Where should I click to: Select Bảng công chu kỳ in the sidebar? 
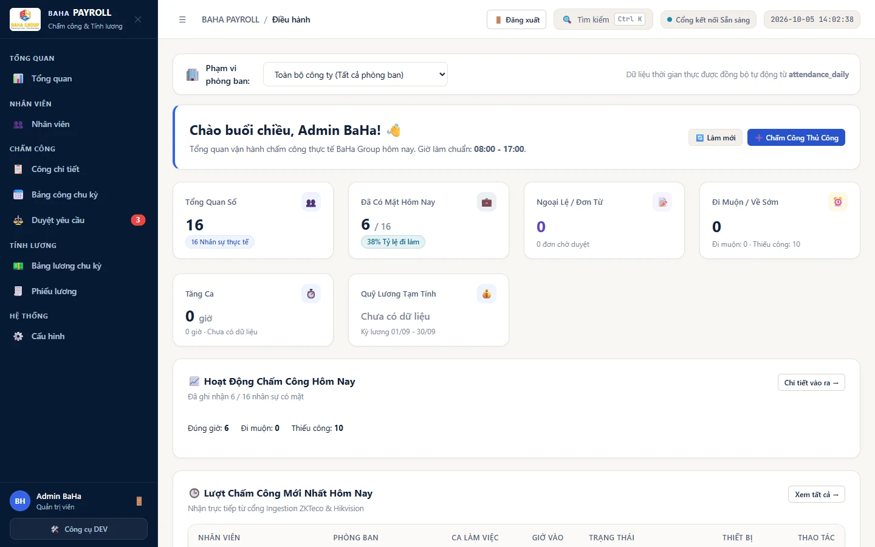click(79, 194)
